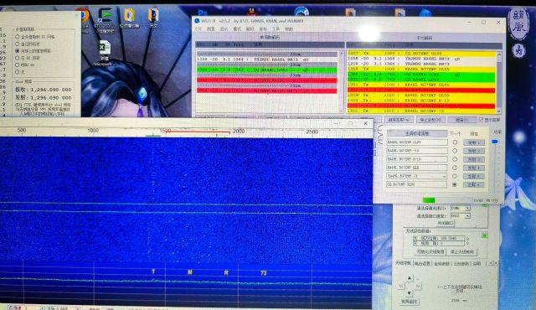The width and height of the screenshot is (536, 310).
Task: Switch to the second antenna controller tab
Action: click(422, 264)
